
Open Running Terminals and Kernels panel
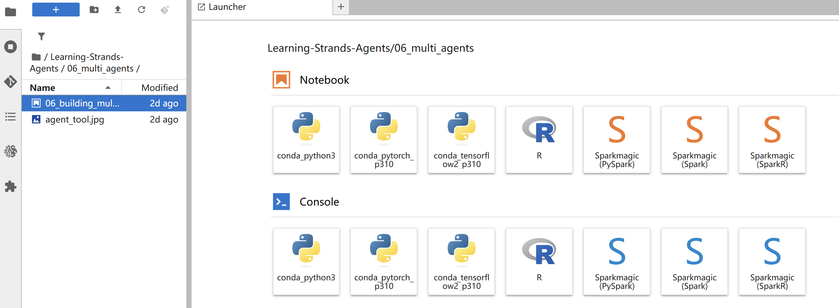[x=11, y=46]
